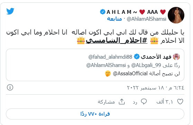Click verified badge next to فهد الأحمدي
Viewport: 193px width, 125px height.
(x=137, y=57)
